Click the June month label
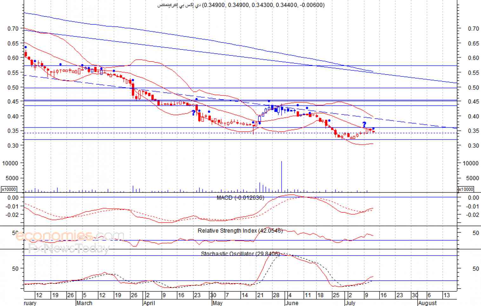 click(292, 303)
